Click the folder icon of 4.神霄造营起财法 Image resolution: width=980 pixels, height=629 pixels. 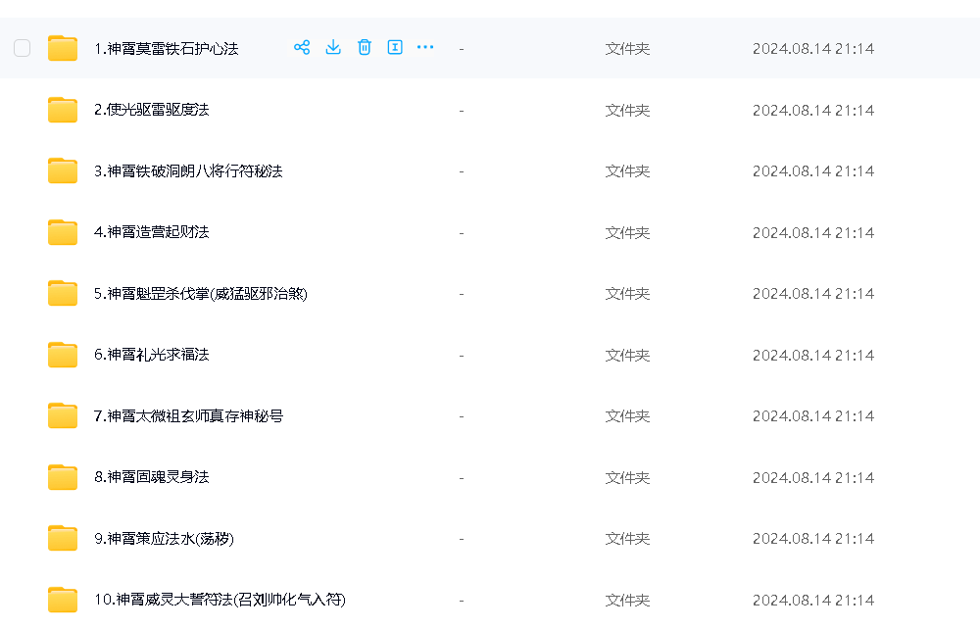tap(63, 232)
